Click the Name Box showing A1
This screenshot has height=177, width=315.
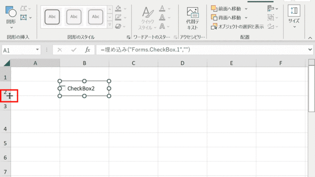(x=18, y=50)
